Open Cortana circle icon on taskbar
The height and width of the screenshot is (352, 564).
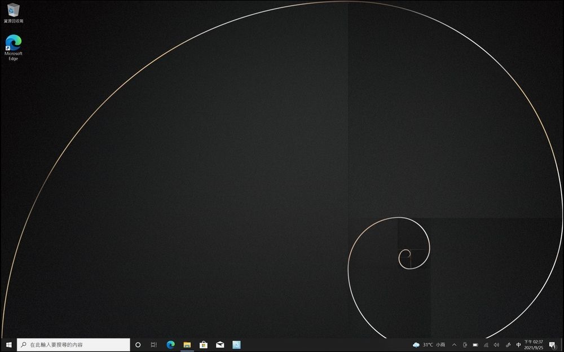(138, 345)
